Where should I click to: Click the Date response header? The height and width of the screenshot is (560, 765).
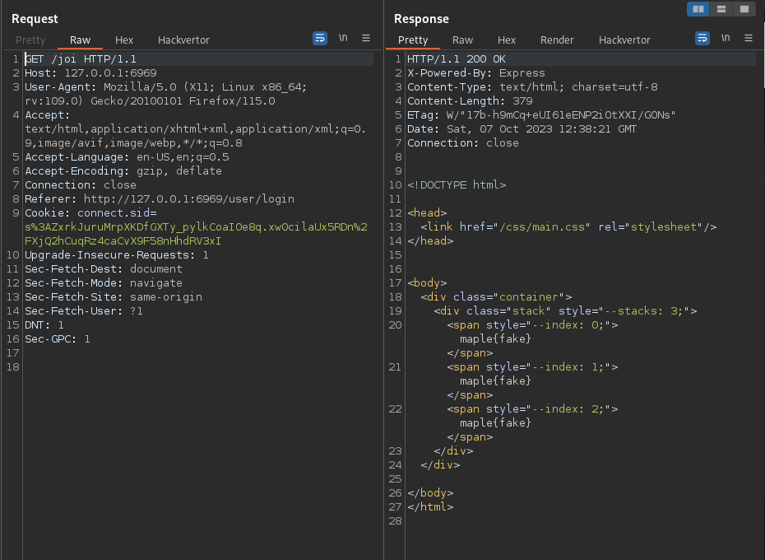point(522,129)
